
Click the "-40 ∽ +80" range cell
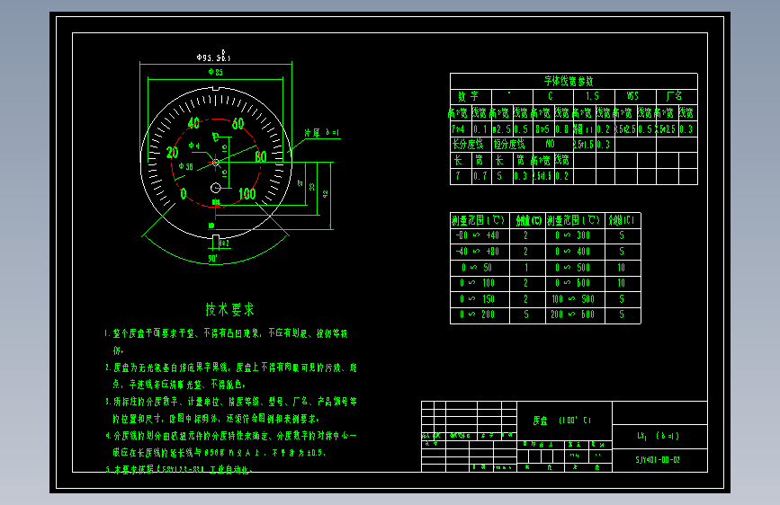coord(478,252)
